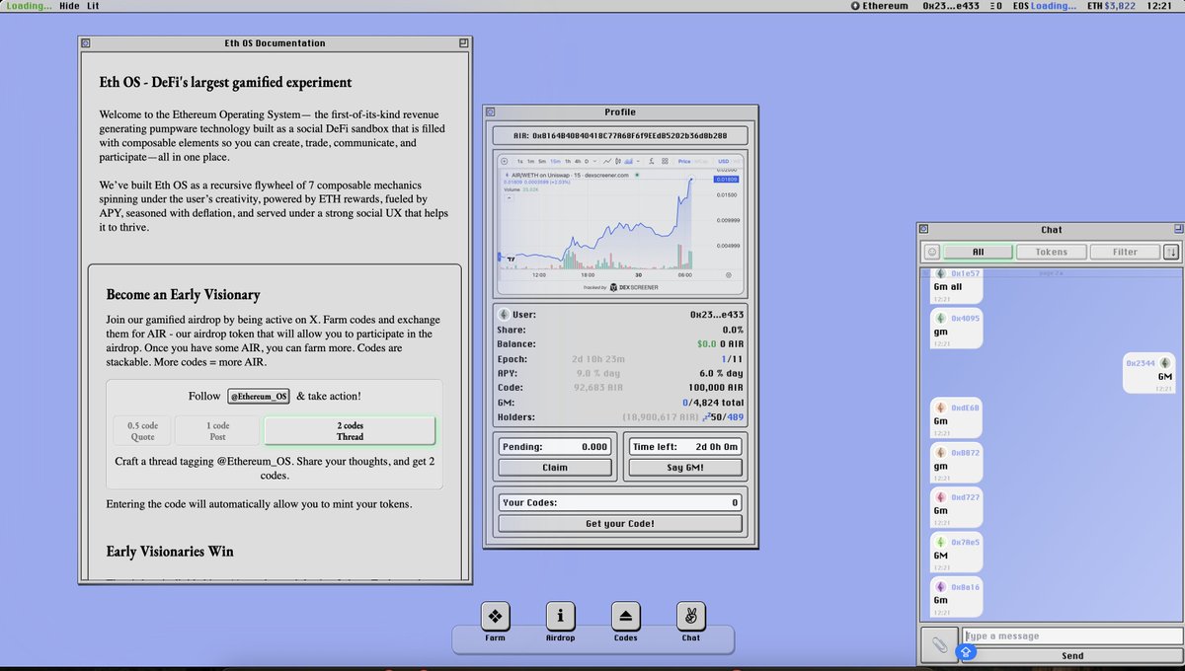Click avatar icon of user 0x8872
Image resolution: width=1185 pixels, height=671 pixels.
click(x=940, y=453)
